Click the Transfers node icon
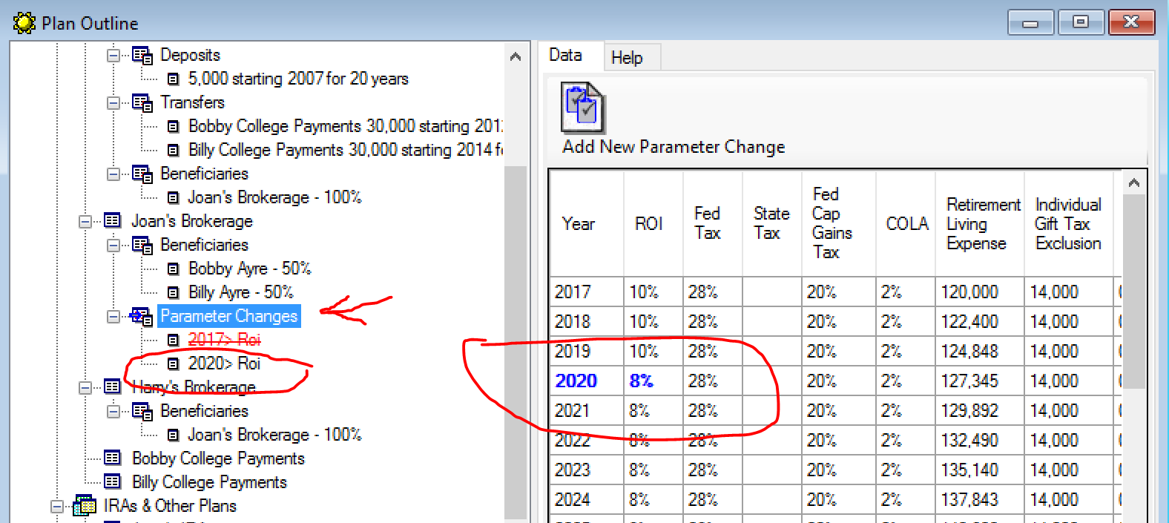This screenshot has height=523, width=1169. pos(142,103)
